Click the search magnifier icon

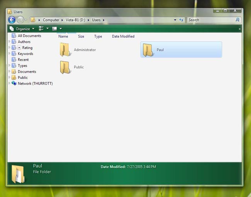(x=237, y=20)
